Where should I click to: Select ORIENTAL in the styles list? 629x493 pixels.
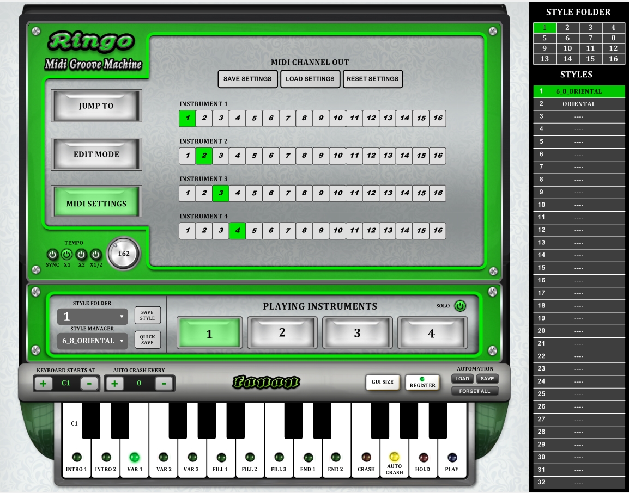pyautogui.click(x=579, y=104)
